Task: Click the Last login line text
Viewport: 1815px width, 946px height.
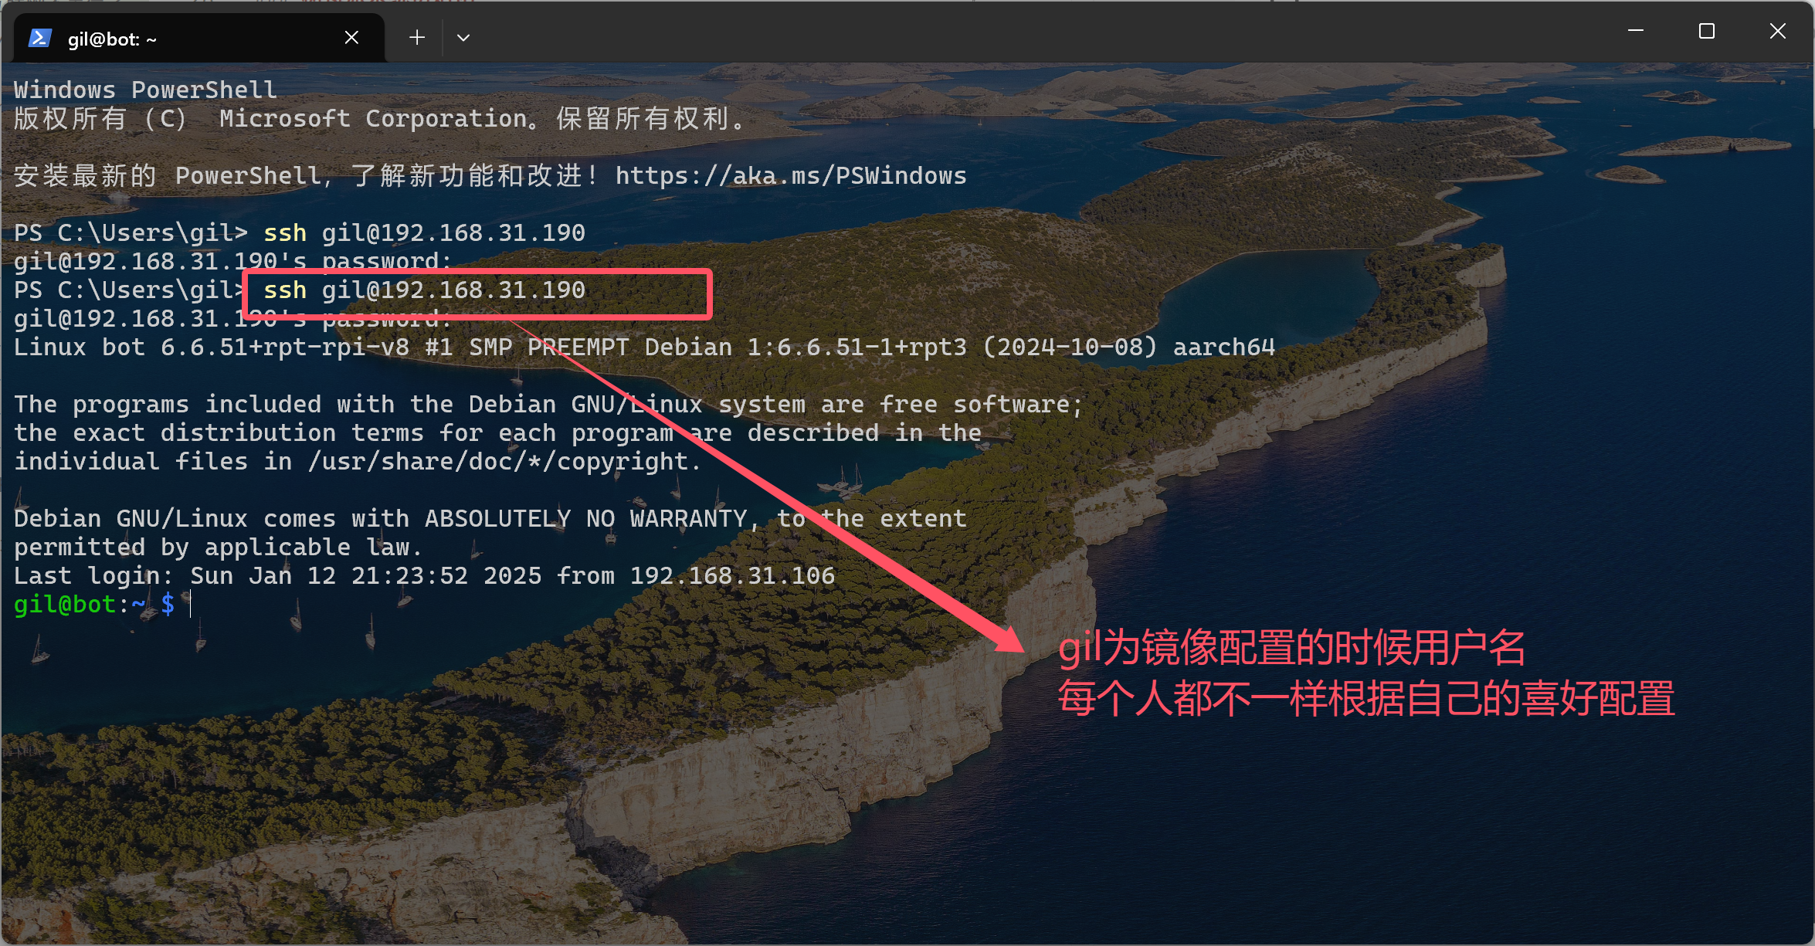Action: tap(424, 575)
